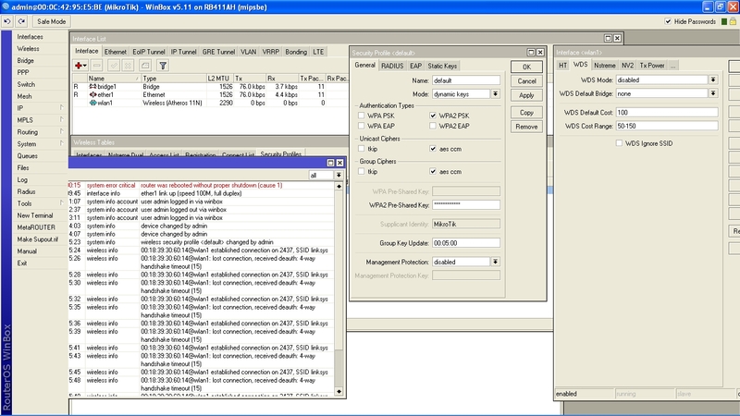Image resolution: width=740 pixels, height=416 pixels.
Task: Switch to the EAP tab in Security Profile
Action: (415, 66)
